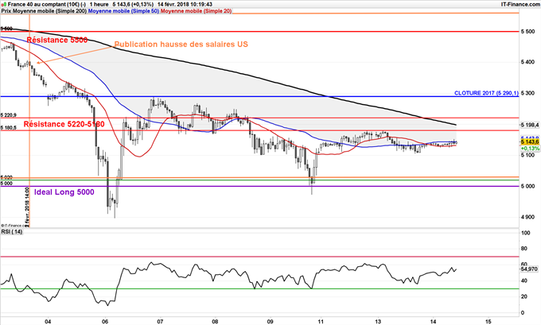This screenshot has width=541, height=325.
Task: Click 5 500 on the price axis
Action: 528,31
